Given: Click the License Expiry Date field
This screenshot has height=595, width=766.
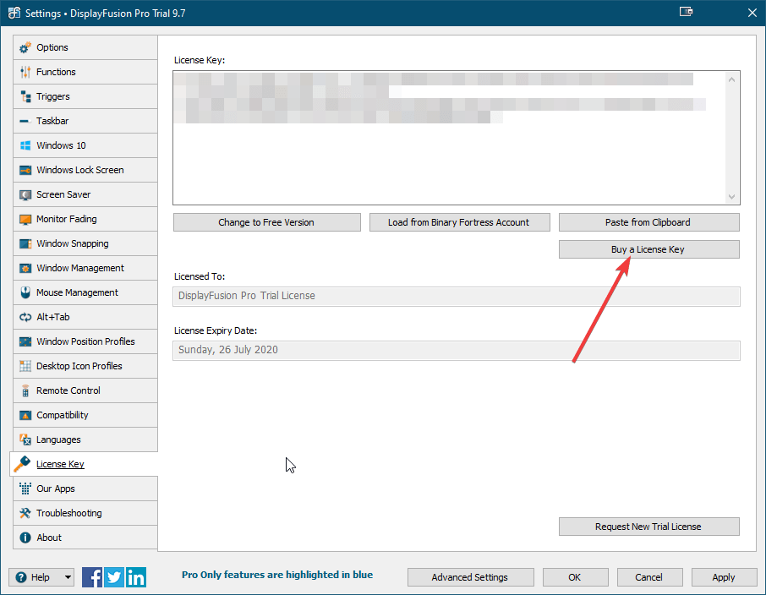Looking at the screenshot, I should click(457, 350).
